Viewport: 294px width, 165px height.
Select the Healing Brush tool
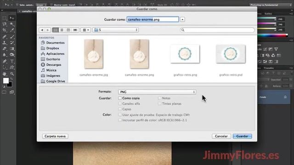click(x=4, y=37)
